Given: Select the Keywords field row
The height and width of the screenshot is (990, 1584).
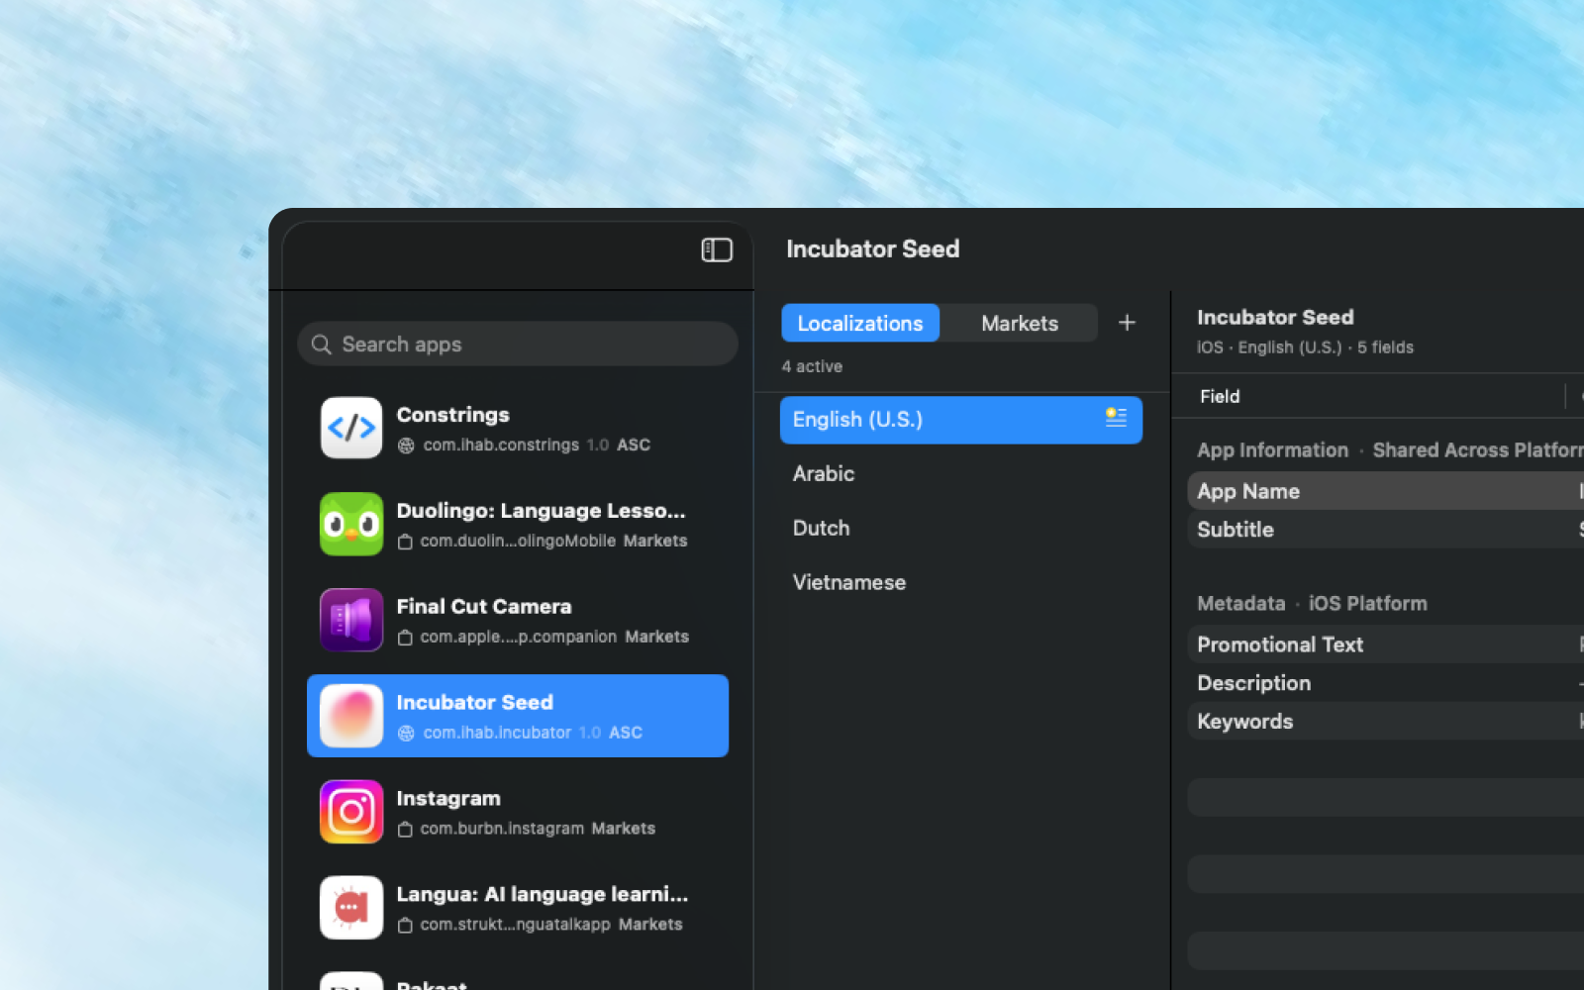Looking at the screenshot, I should (x=1386, y=722).
